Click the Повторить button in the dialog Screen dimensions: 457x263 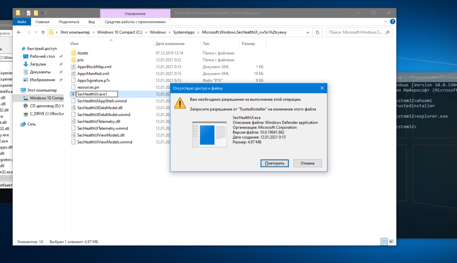(275, 163)
